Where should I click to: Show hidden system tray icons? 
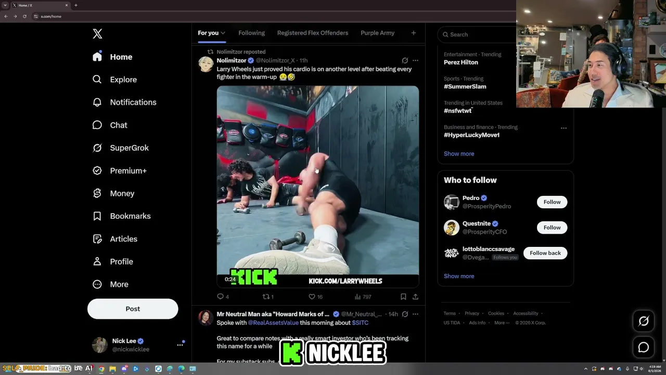click(585, 369)
